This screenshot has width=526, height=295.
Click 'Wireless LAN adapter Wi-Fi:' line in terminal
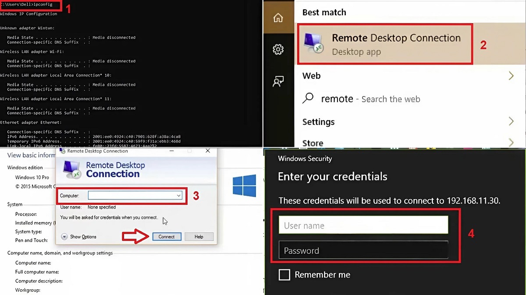coord(32,52)
